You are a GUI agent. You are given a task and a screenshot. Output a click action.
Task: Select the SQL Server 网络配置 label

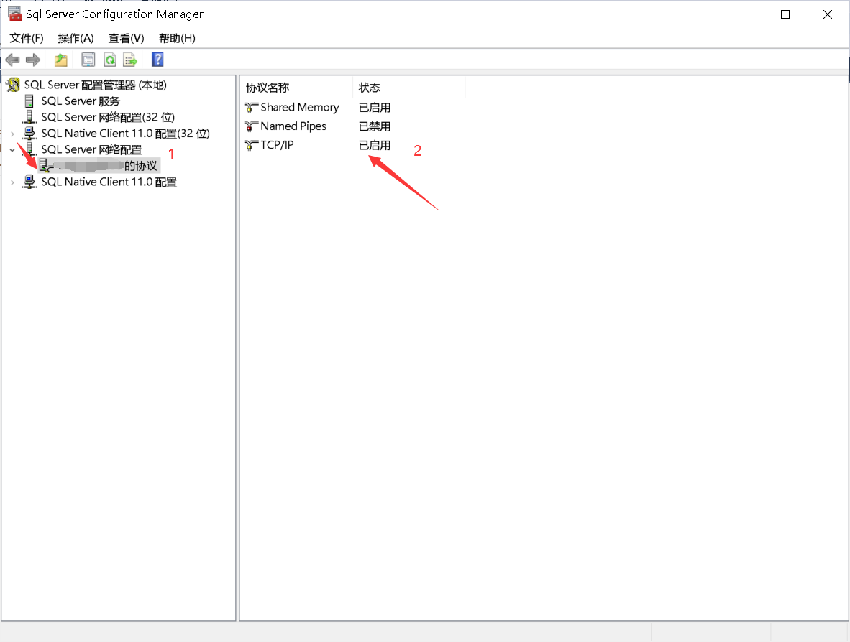(91, 149)
